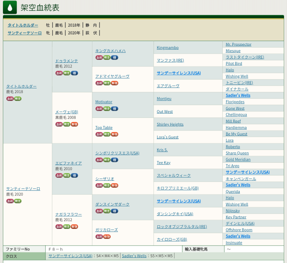The image size is (287, 263).
Task: Click the 種 badge under シンボリクリスエス(USA)
Action: [x=114, y=160]
